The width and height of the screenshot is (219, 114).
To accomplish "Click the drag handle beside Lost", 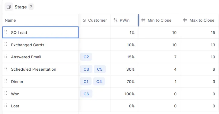I will point(6,105).
